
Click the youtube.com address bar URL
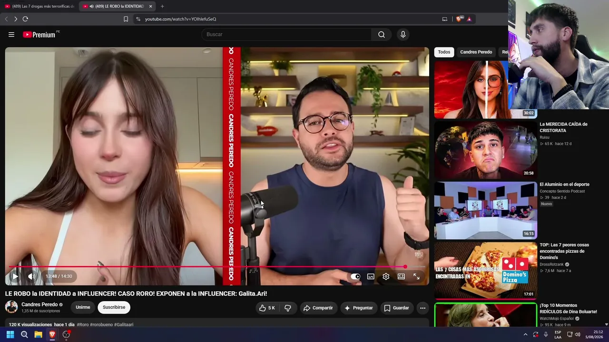[180, 19]
